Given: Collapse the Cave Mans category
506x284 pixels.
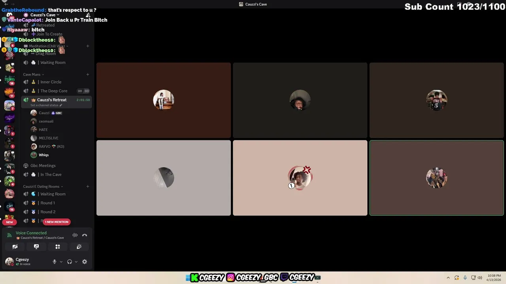Looking at the screenshot, I should [x=34, y=75].
